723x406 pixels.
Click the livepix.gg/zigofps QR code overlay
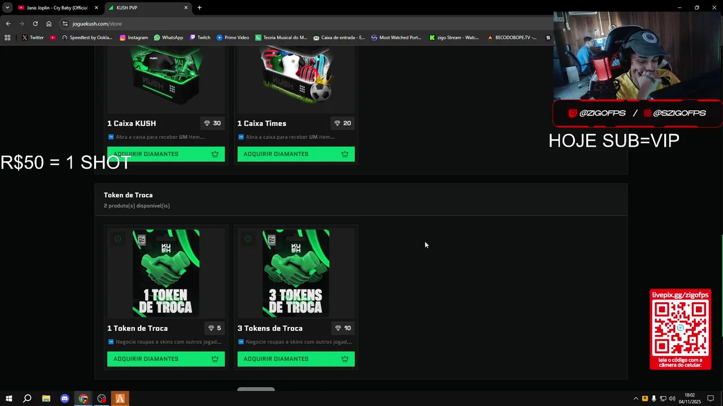tap(680, 329)
